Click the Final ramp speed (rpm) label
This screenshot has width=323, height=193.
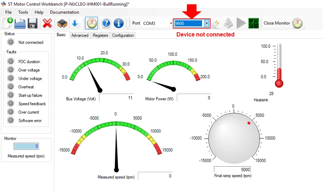point(233,176)
